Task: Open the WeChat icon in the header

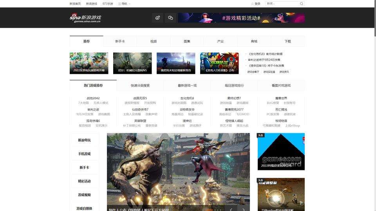Action: coord(170,18)
